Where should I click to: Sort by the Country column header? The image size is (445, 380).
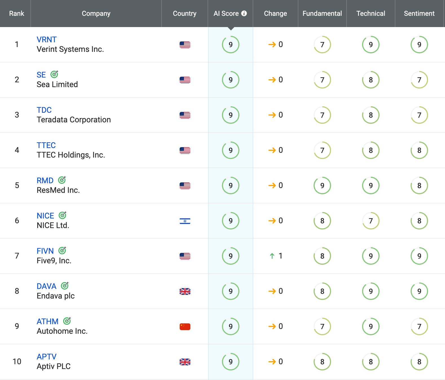coord(185,13)
